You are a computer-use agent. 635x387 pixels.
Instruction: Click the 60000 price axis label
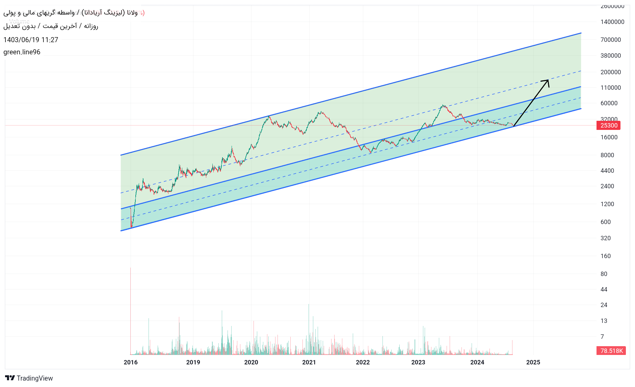pyautogui.click(x=609, y=103)
